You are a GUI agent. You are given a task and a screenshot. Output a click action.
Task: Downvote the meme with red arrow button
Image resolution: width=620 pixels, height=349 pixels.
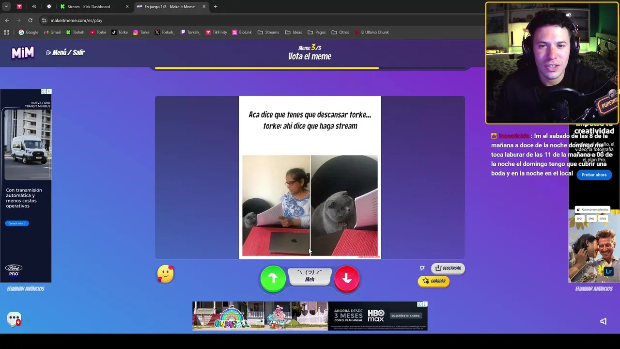347,278
